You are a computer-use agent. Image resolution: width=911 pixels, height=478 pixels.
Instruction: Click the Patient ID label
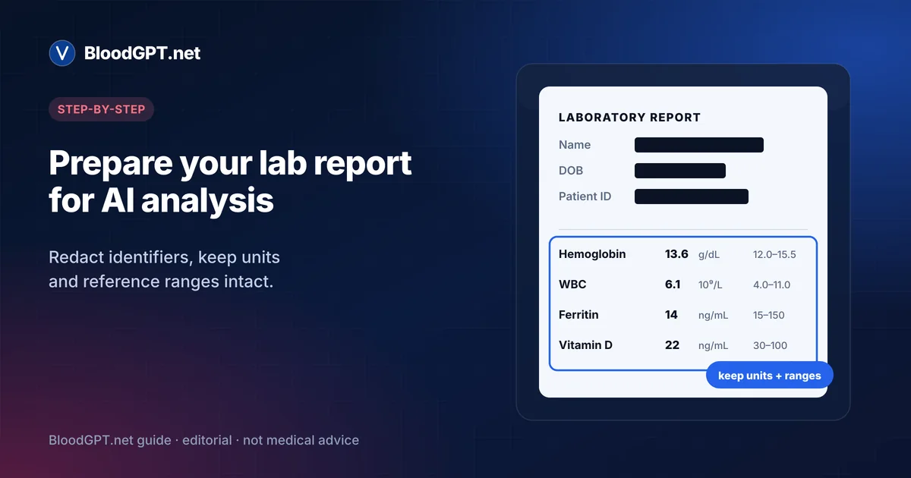[585, 197]
